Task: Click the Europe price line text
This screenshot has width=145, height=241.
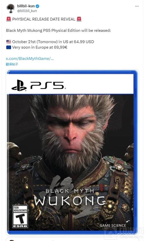Action: click(x=40, y=47)
